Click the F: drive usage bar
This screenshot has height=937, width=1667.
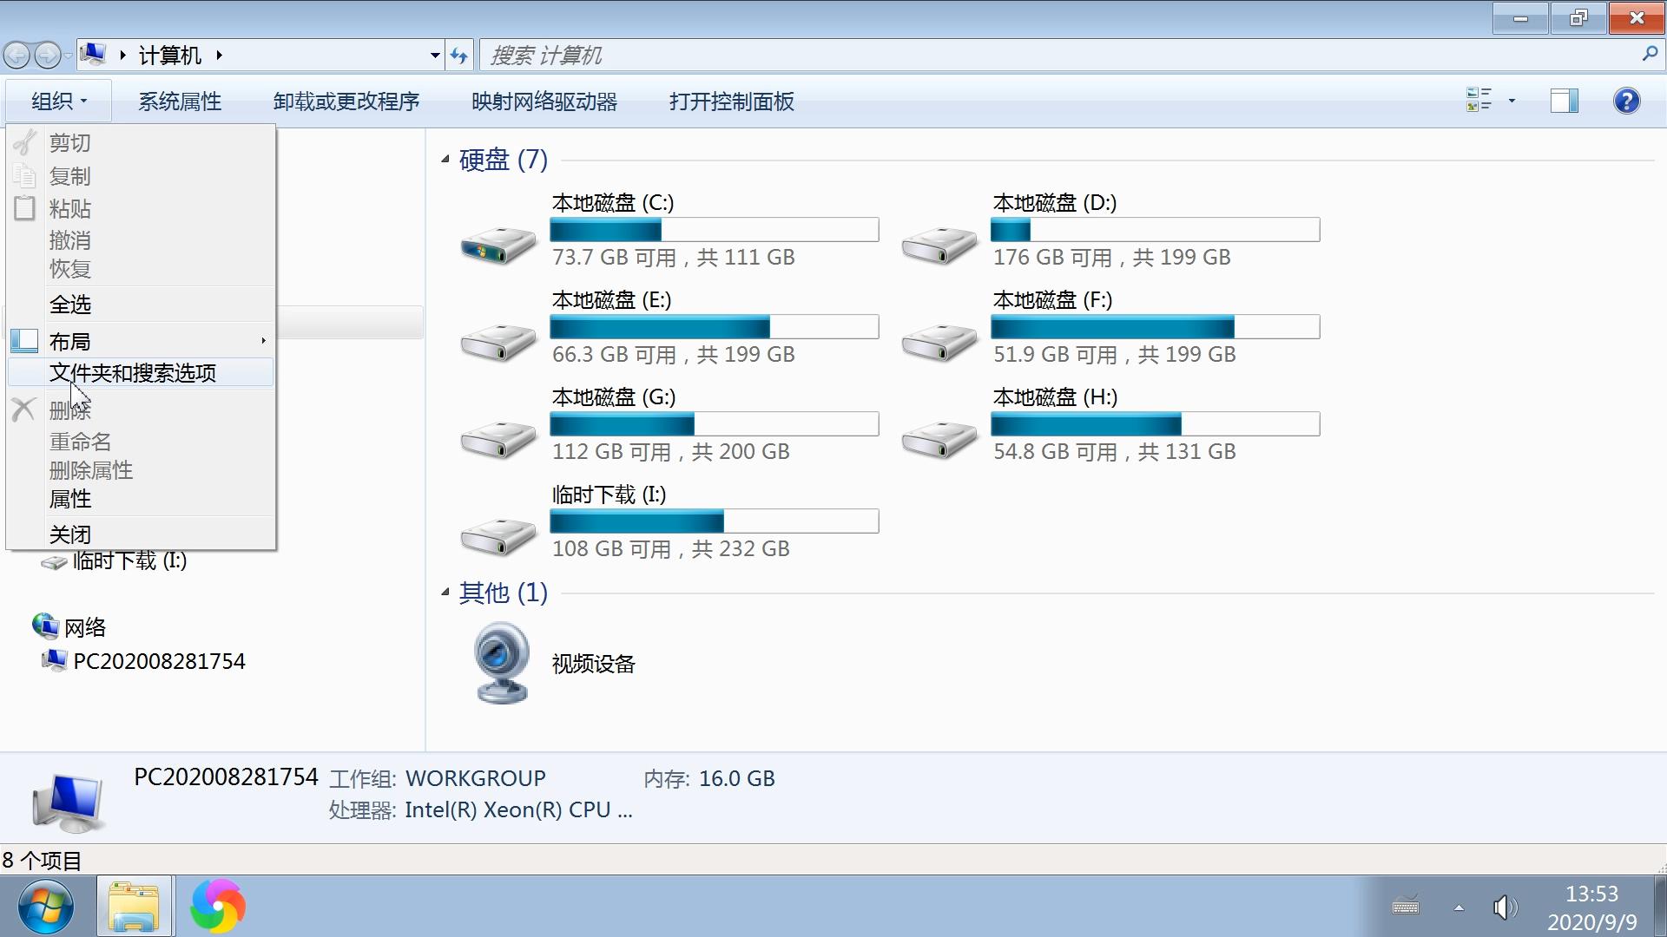pos(1156,327)
